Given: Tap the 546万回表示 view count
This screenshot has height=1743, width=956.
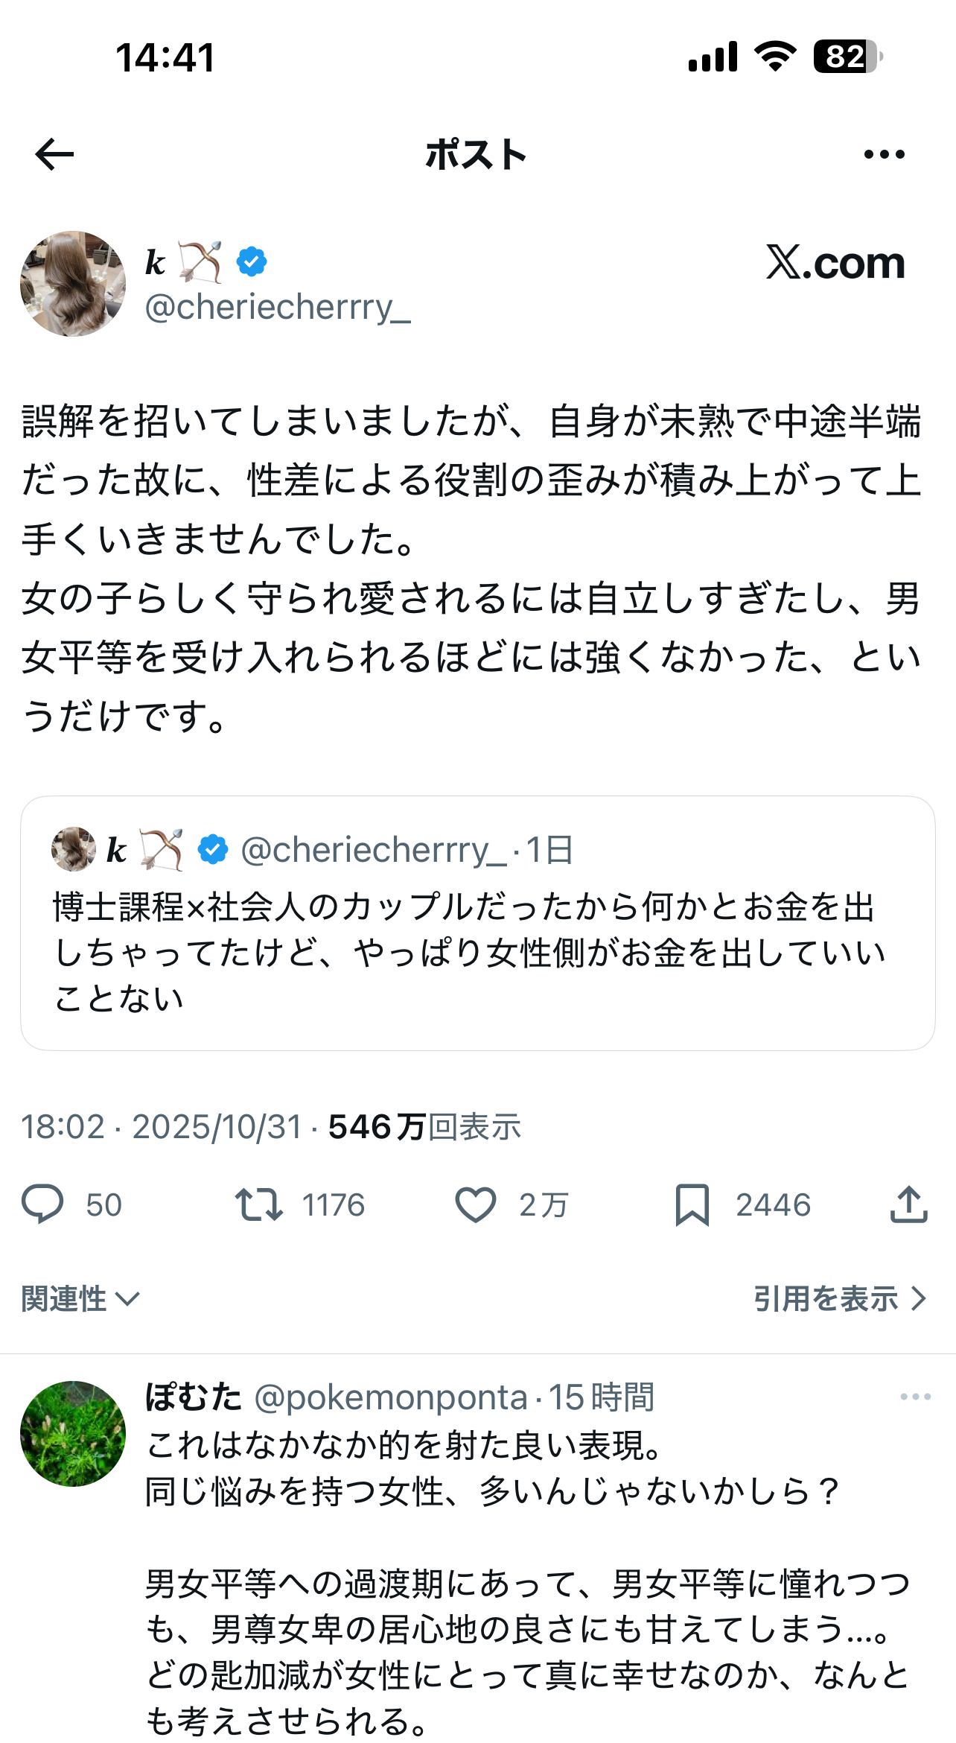Looking at the screenshot, I should click(424, 1127).
